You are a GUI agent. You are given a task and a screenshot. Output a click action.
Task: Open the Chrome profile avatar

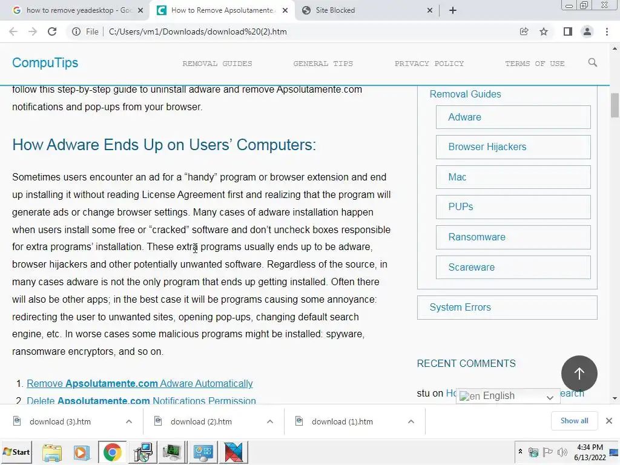pos(587,31)
